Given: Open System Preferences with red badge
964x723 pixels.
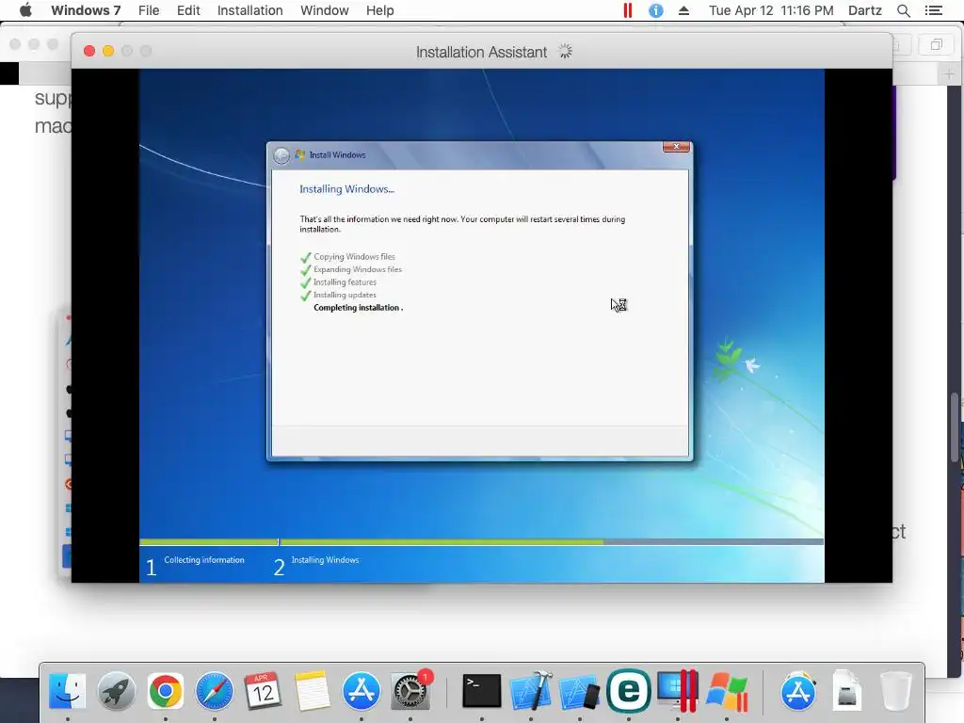Looking at the screenshot, I should point(410,691).
